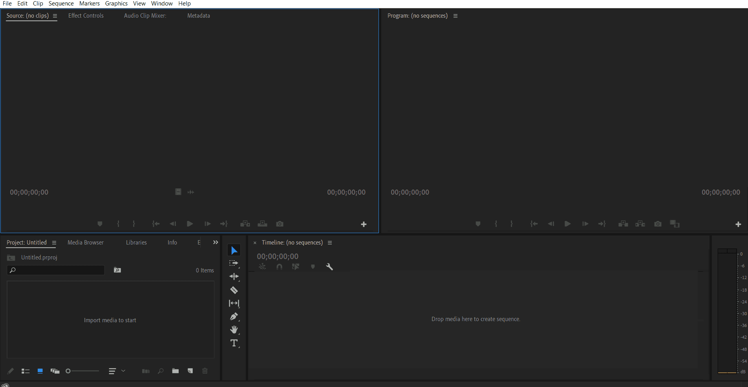Select the Pen tool
Viewport: 748px width, 387px height.
(x=234, y=316)
